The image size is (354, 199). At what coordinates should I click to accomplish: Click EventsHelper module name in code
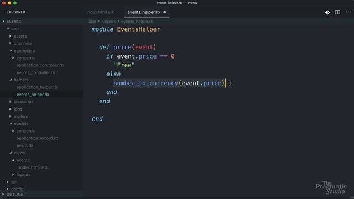pos(138,29)
